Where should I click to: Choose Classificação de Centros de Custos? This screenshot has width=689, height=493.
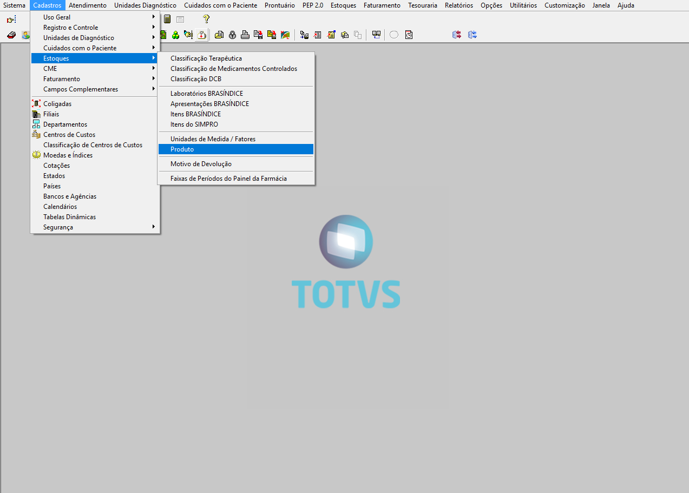[95, 145]
